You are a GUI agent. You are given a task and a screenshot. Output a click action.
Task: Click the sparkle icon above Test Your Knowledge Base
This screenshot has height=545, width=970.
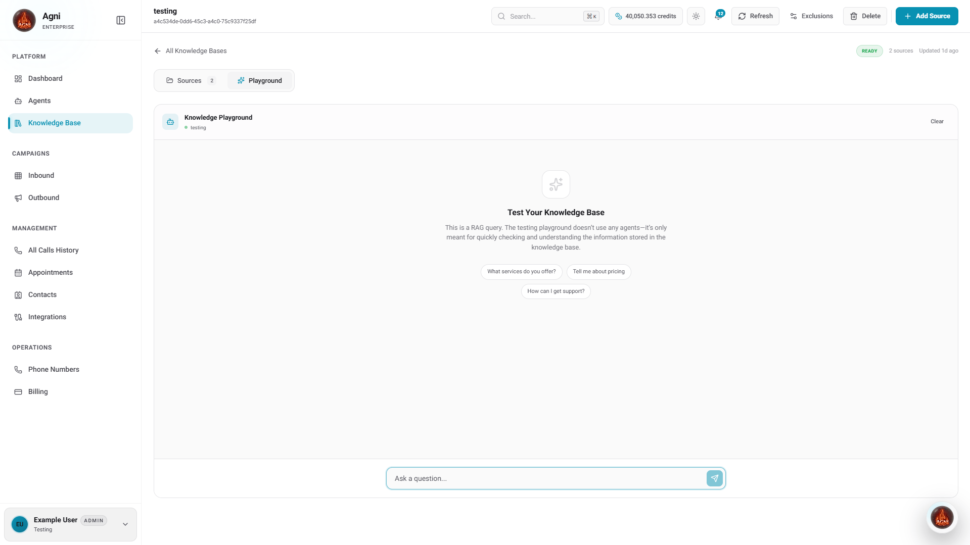coord(556,184)
